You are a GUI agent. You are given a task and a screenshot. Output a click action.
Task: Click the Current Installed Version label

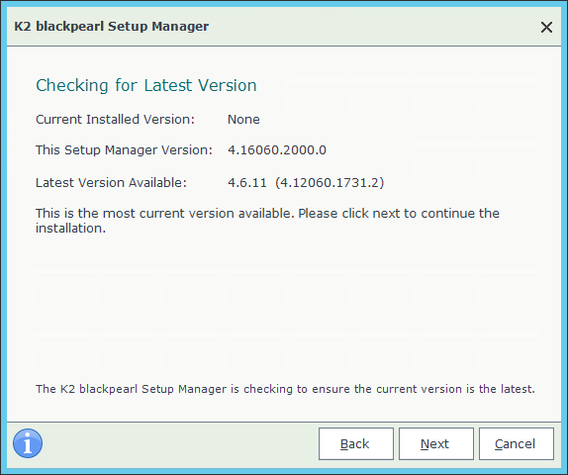click(x=115, y=119)
